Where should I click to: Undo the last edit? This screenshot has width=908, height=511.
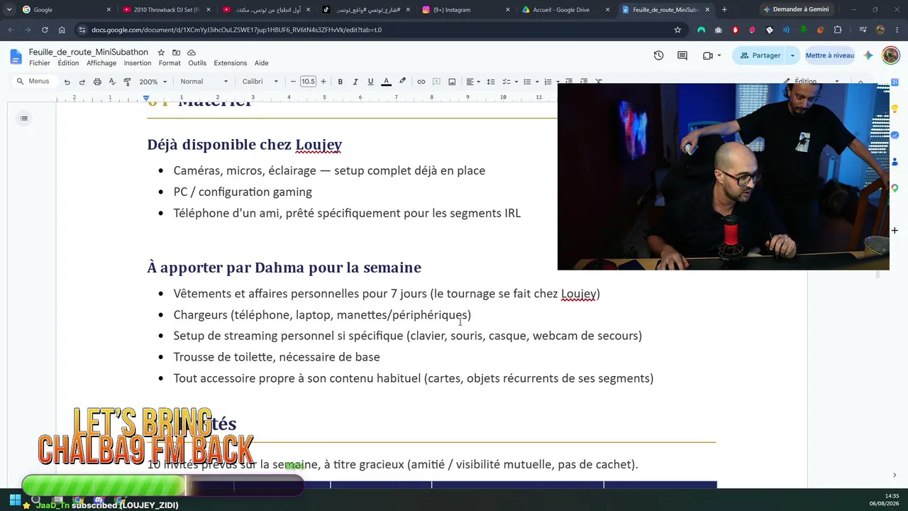click(x=67, y=82)
